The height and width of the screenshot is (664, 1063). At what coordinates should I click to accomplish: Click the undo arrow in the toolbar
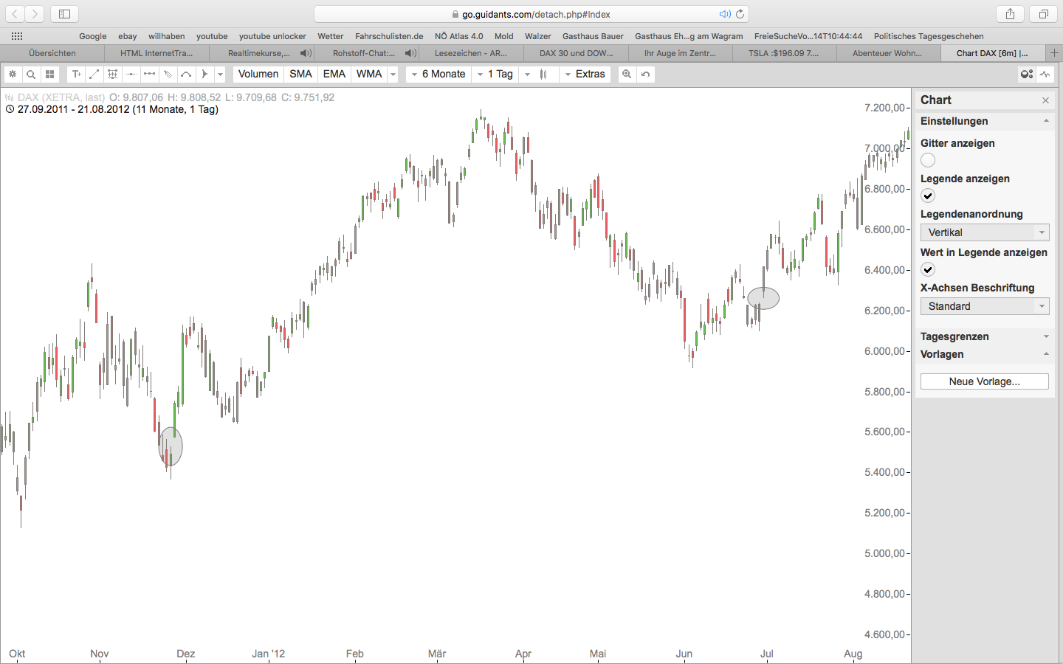click(x=645, y=74)
